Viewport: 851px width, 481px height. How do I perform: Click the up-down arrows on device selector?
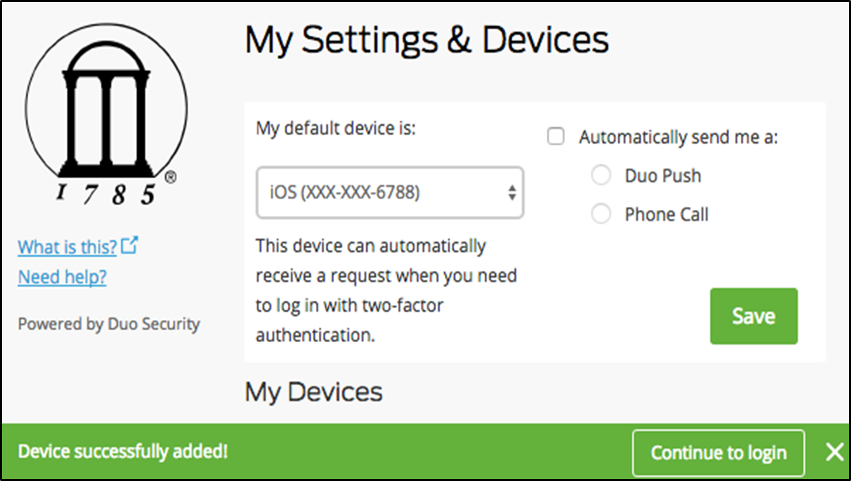pyautogui.click(x=512, y=193)
